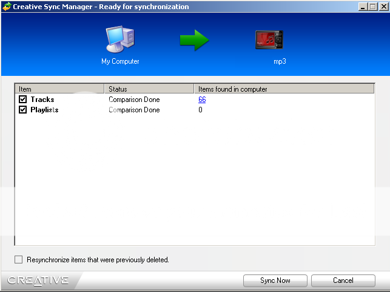Click Comparison Done status for Tracks
Image resolution: width=390 pixels, height=292 pixels.
tap(134, 100)
